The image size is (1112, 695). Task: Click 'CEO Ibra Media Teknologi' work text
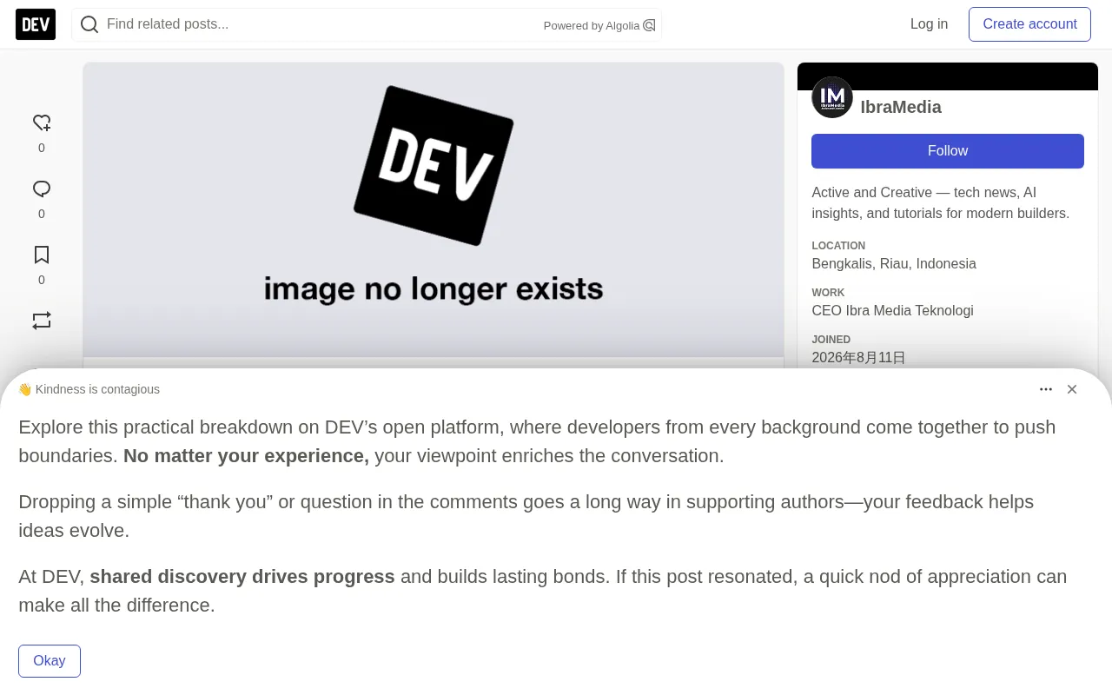(892, 311)
